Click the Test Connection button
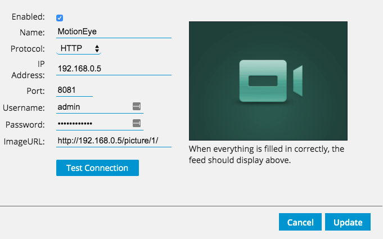 tap(97, 168)
